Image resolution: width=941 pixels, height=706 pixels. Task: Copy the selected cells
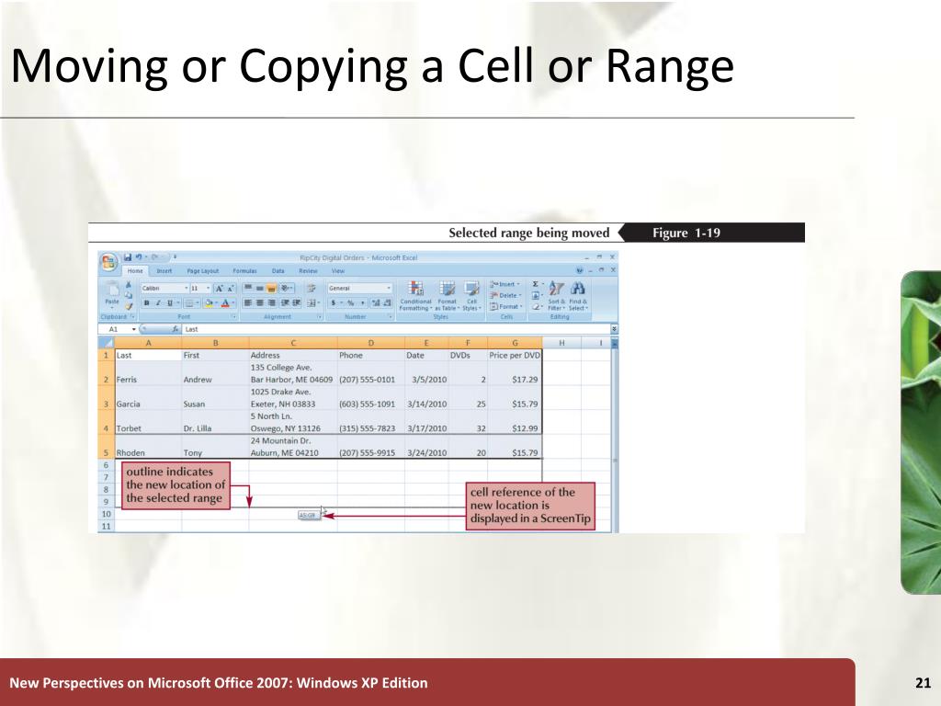click(x=128, y=295)
